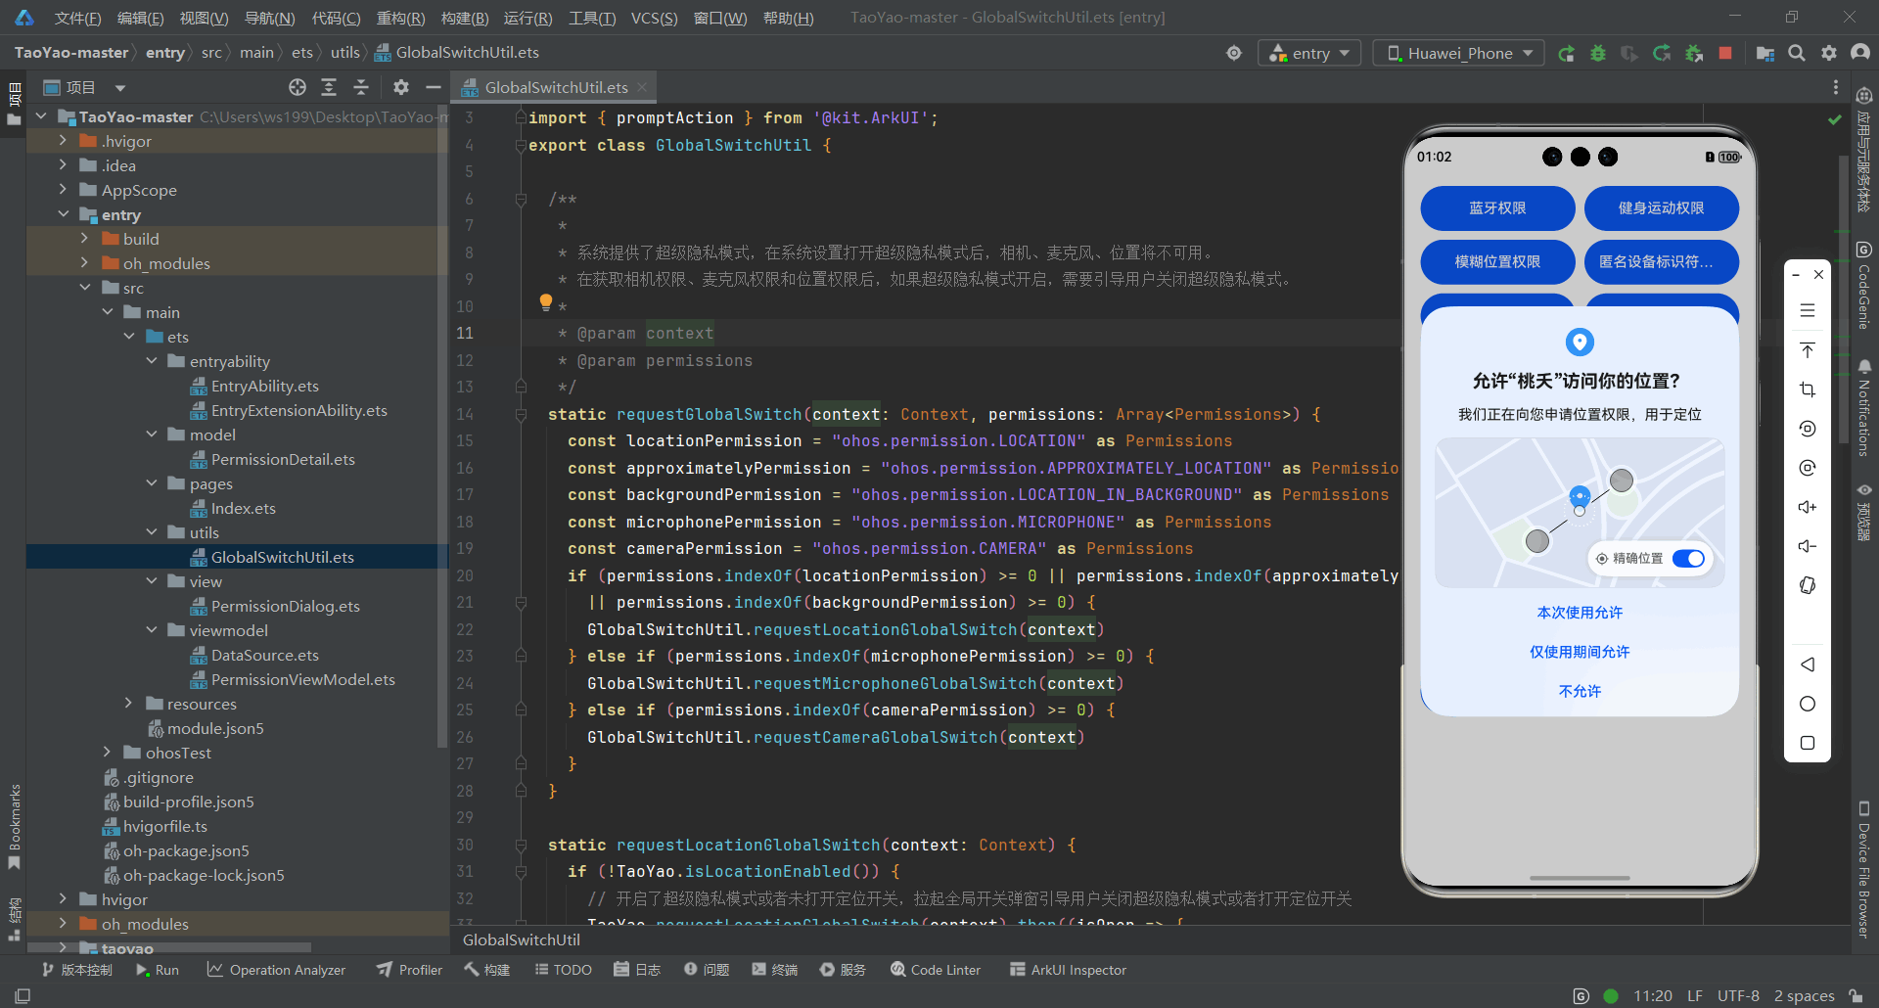Click the red Stop button in the toolbar
Image resolution: width=1879 pixels, height=1008 pixels.
pyautogui.click(x=1725, y=53)
